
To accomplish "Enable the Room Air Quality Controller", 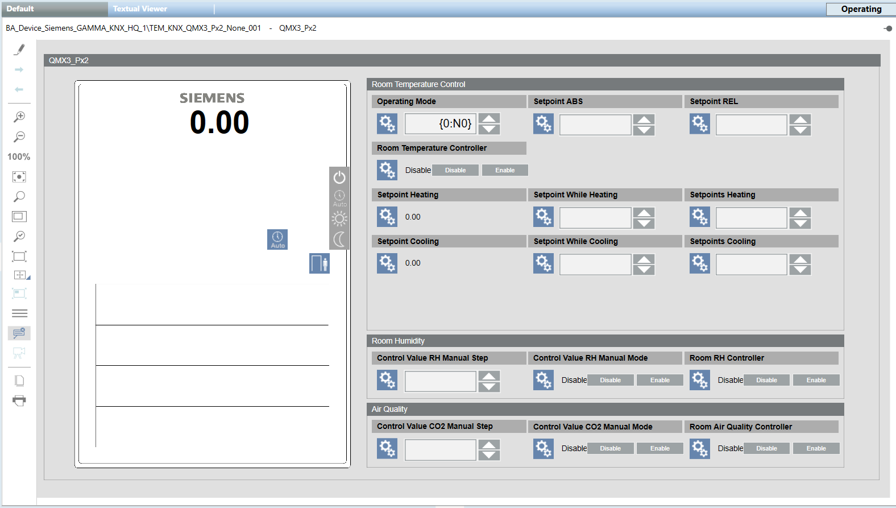I will pyautogui.click(x=816, y=448).
